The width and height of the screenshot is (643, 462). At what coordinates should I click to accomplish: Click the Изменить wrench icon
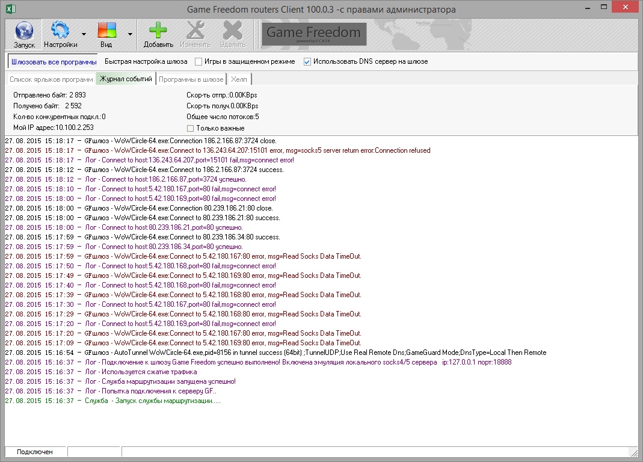tap(195, 30)
